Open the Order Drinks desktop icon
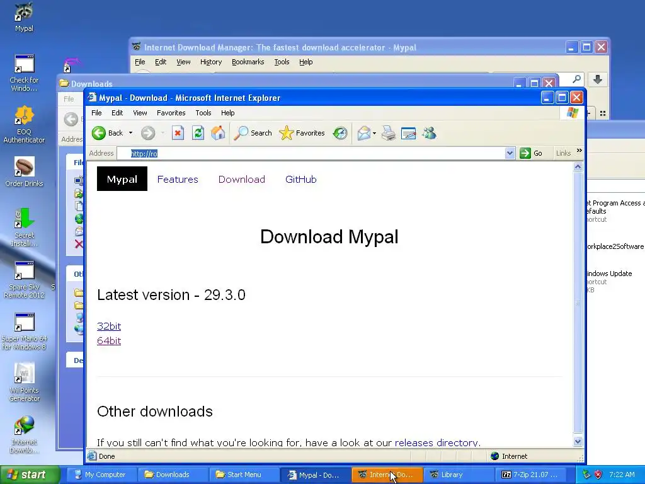 (x=25, y=171)
